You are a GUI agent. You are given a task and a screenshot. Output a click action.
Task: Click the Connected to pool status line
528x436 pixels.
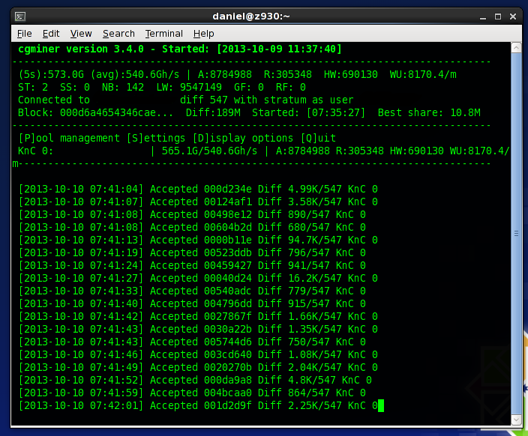[185, 100]
